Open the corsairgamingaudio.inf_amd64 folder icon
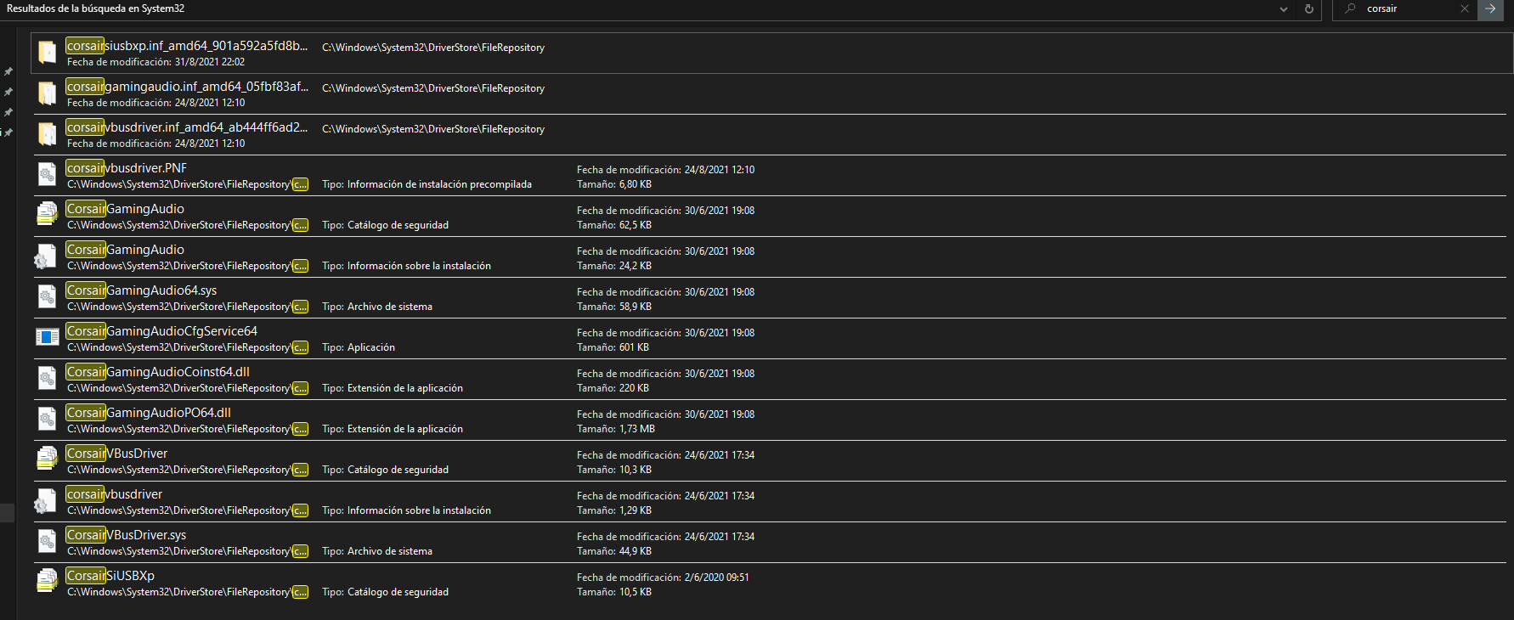 48,93
